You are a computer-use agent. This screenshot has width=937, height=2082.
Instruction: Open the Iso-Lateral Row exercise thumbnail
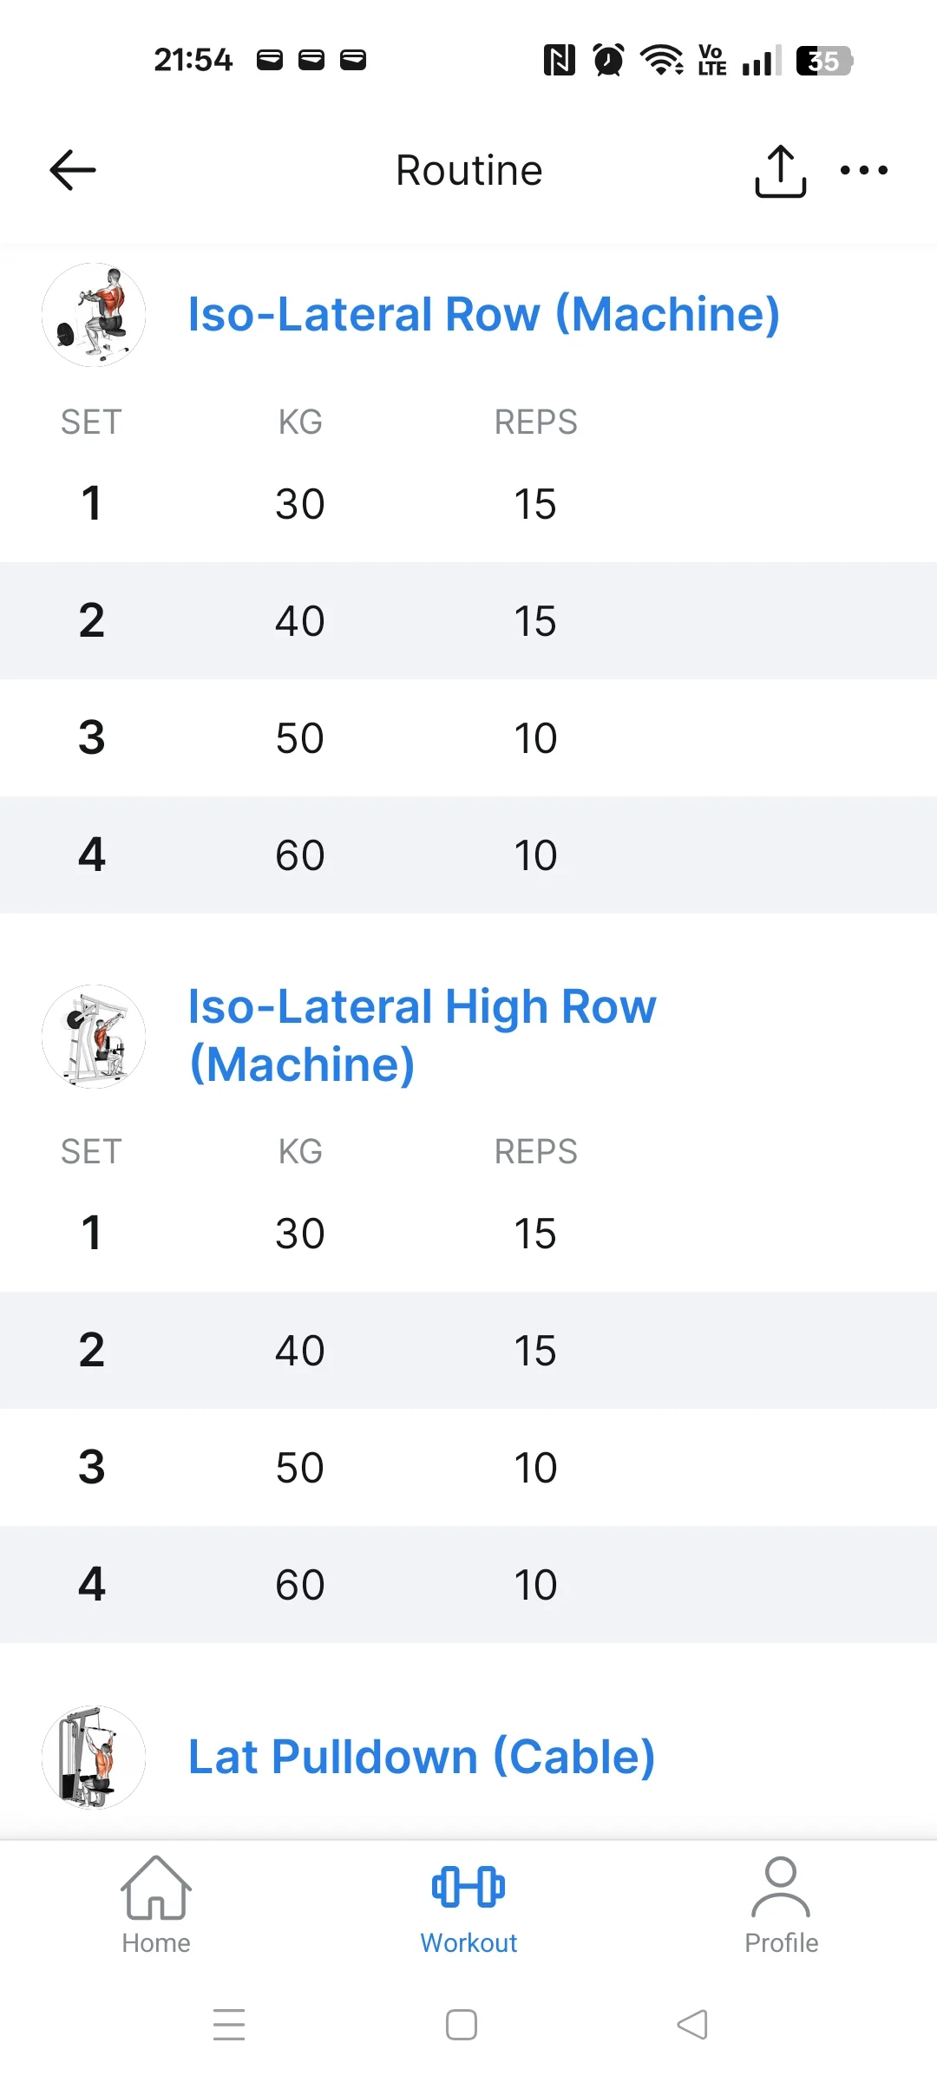point(94,315)
